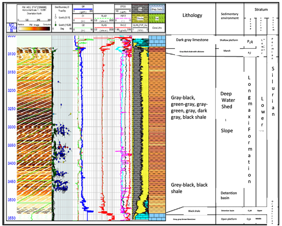
Task: Click the green Salt legend pattern
Action: (156, 17)
